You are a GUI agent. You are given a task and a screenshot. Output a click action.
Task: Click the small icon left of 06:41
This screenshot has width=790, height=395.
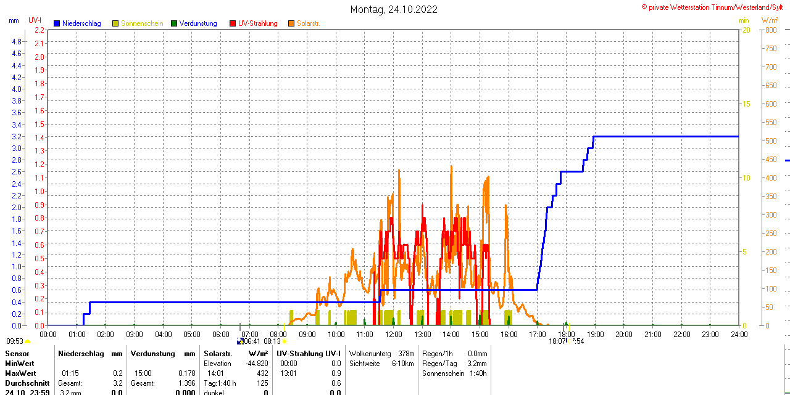[239, 341]
